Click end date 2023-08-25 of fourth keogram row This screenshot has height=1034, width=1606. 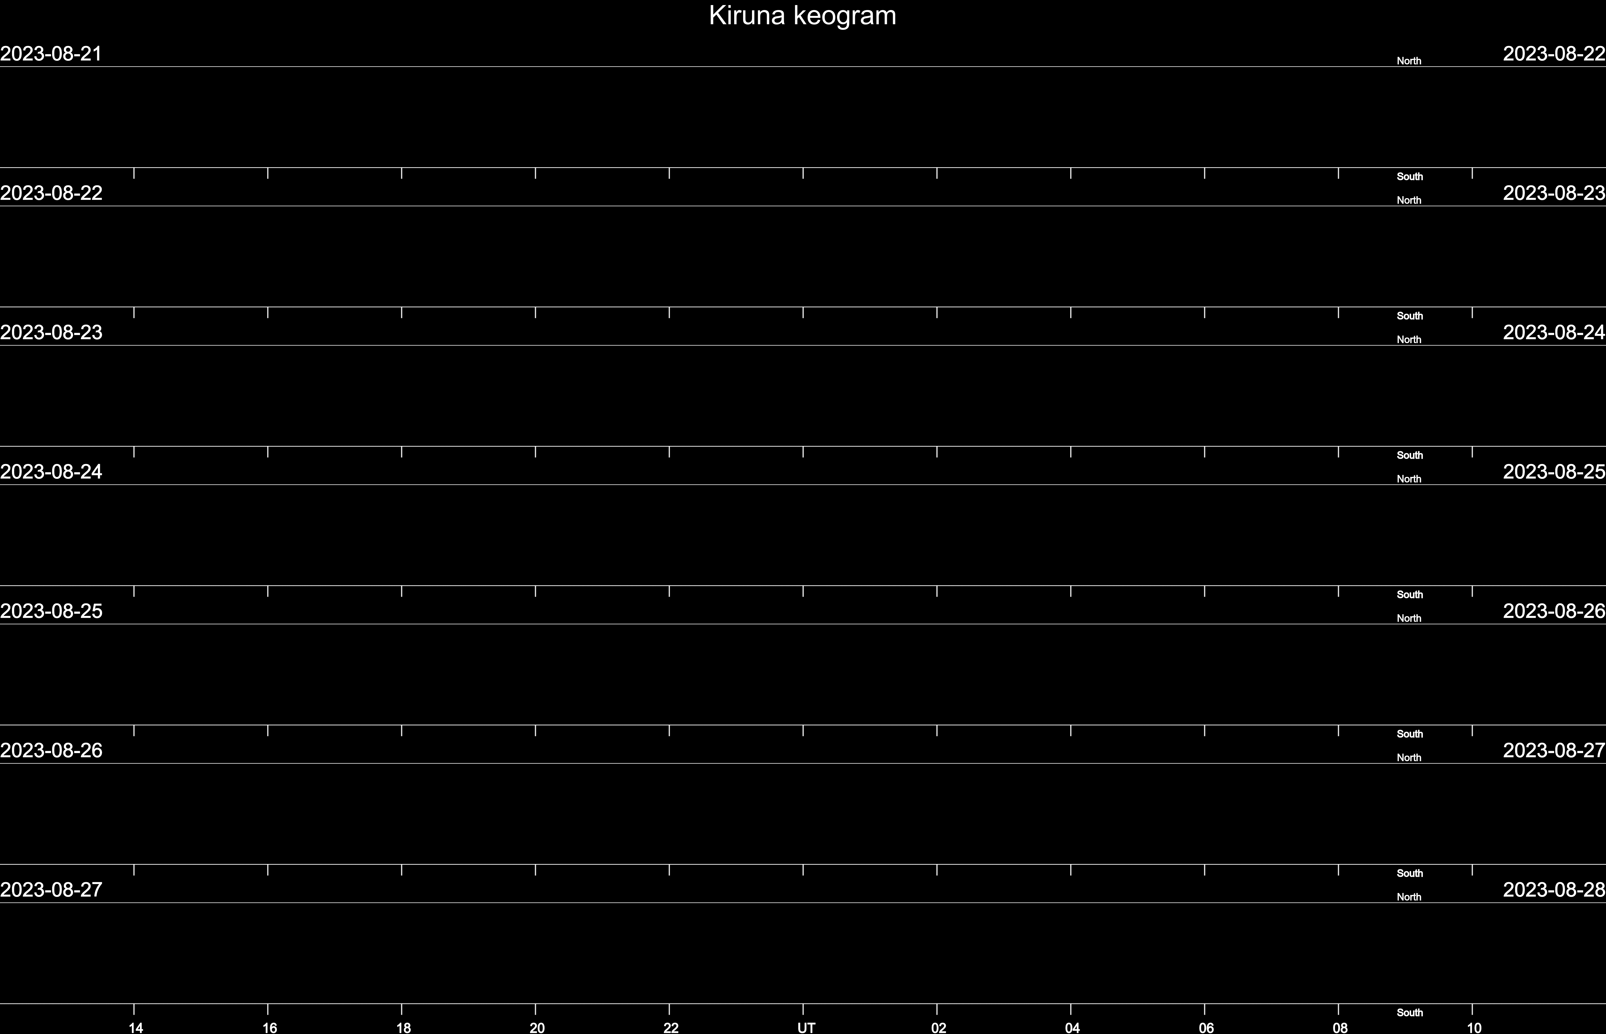coord(1554,472)
